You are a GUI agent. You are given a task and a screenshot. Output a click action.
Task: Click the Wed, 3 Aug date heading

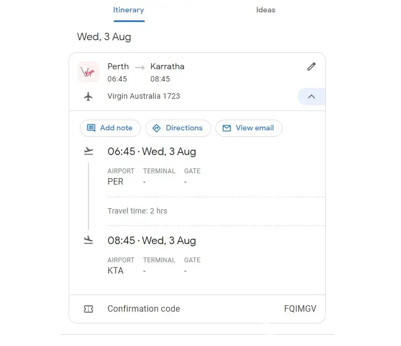pyautogui.click(x=104, y=37)
